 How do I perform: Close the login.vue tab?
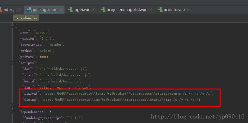[94, 10]
